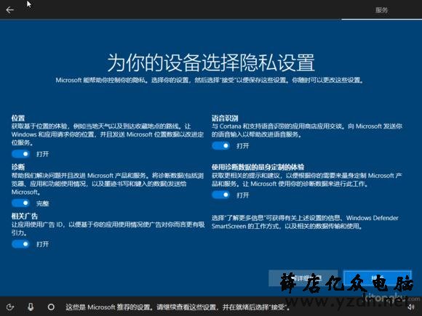Click the Windows Defender SmartScreen info paragraph
The height and width of the screenshot is (316, 422).
(305, 222)
